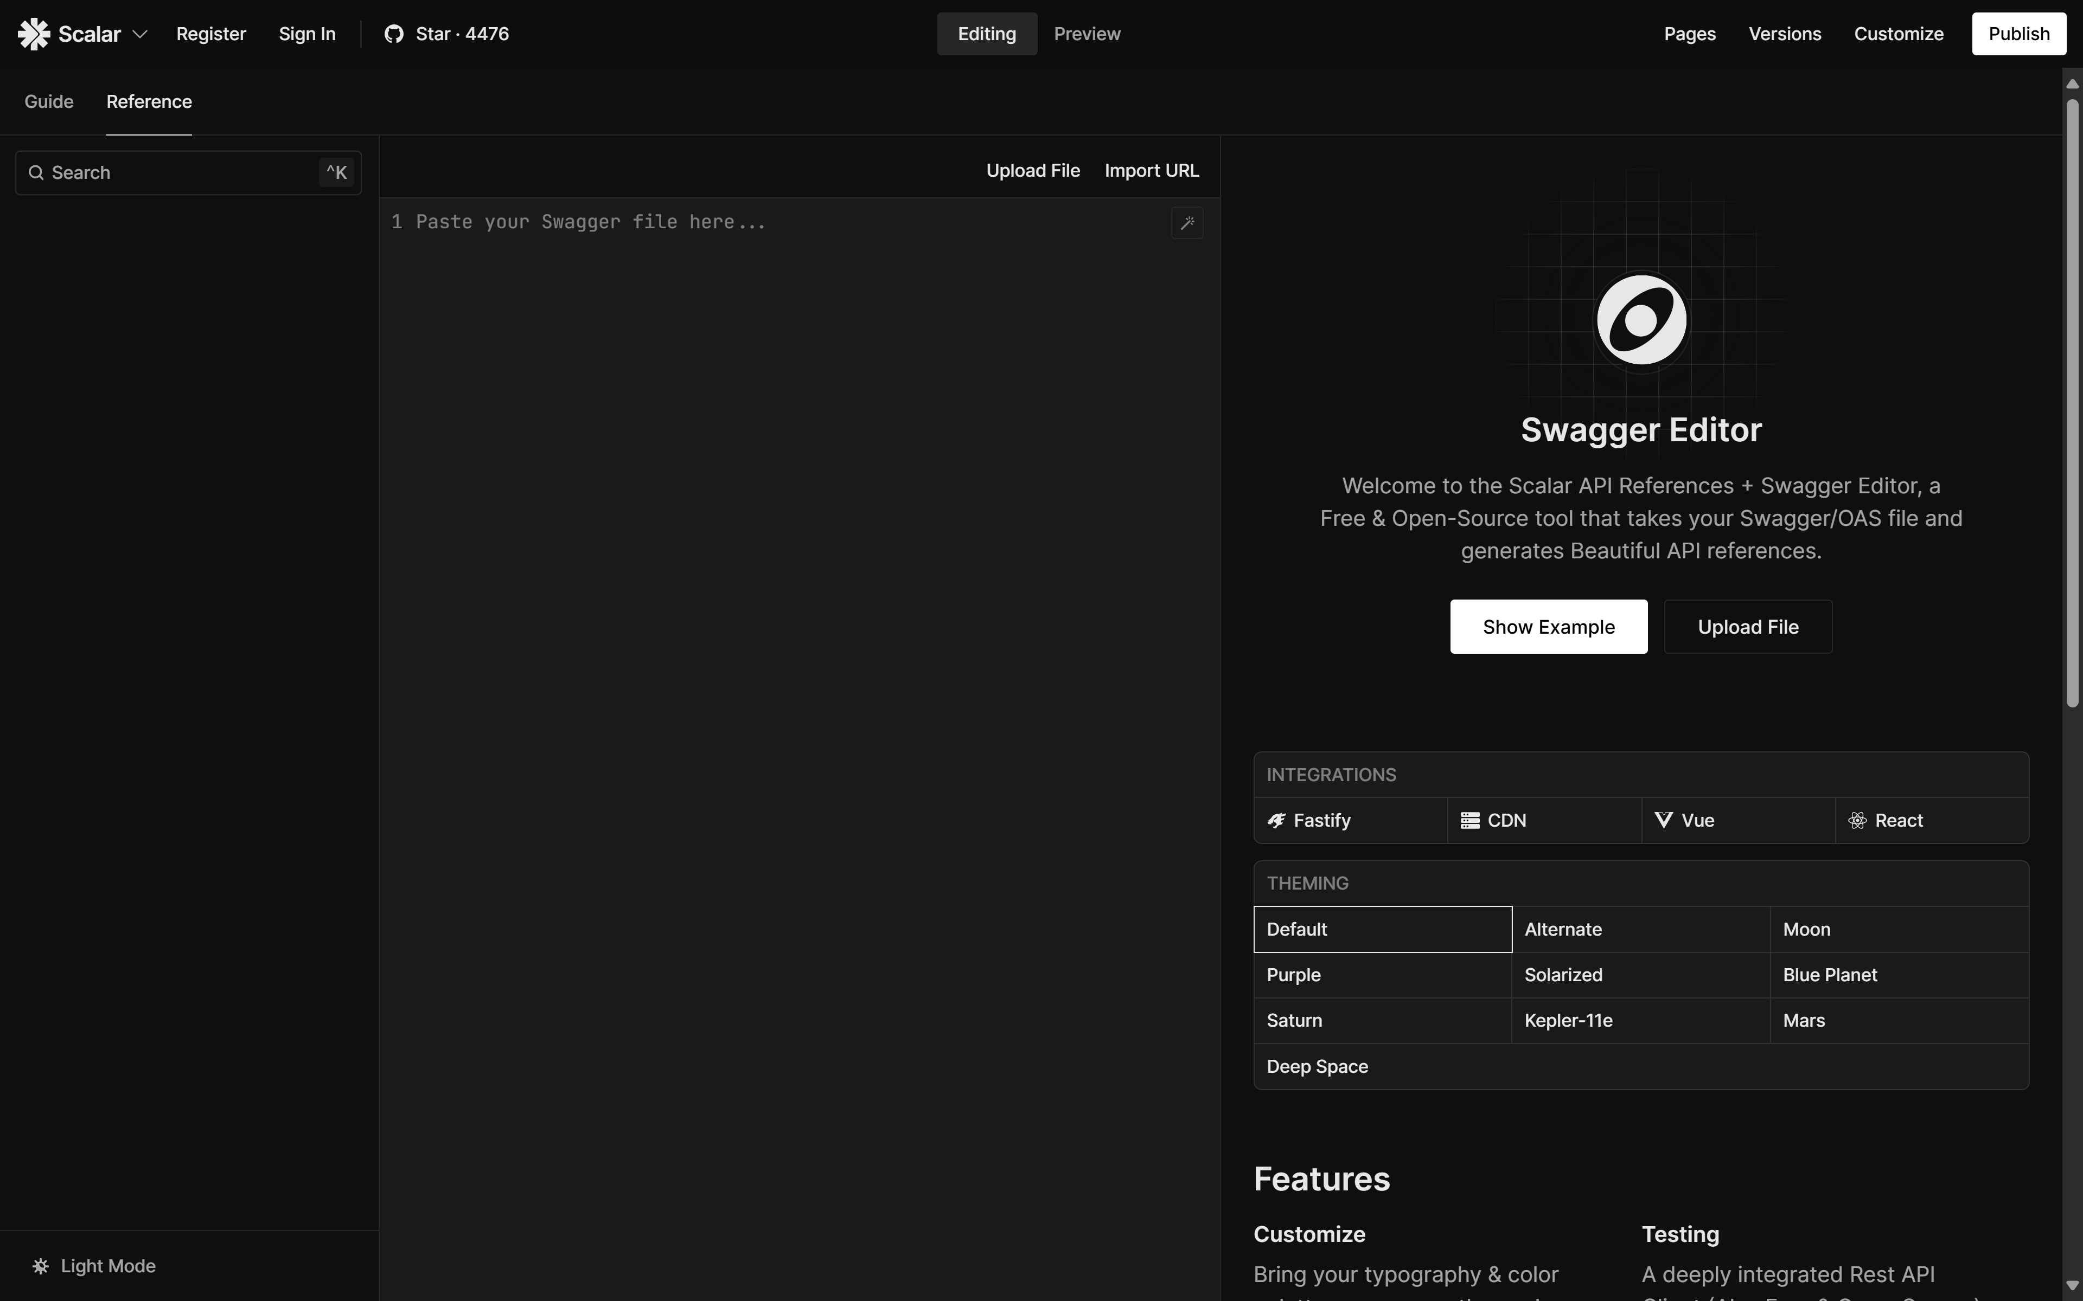Click the Show Example button

pos(1548,627)
